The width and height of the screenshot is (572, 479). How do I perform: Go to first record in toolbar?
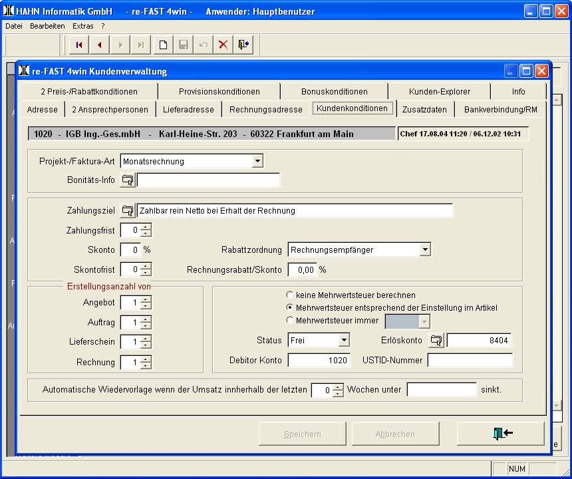coord(79,45)
